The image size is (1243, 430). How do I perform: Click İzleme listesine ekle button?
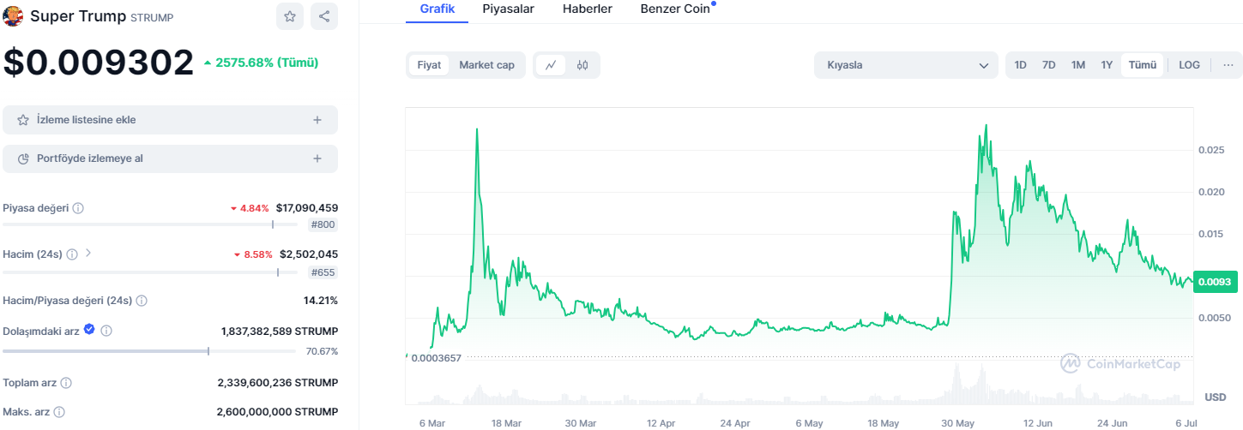170,120
